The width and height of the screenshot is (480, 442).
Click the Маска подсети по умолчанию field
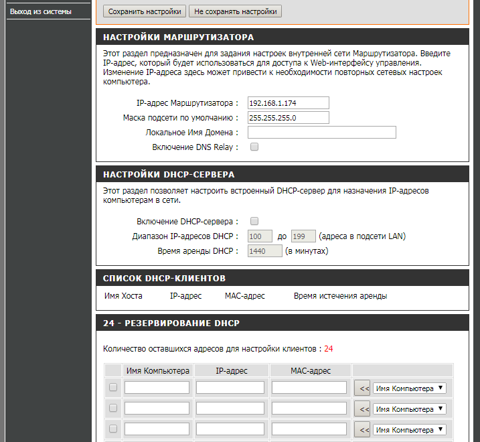288,118
